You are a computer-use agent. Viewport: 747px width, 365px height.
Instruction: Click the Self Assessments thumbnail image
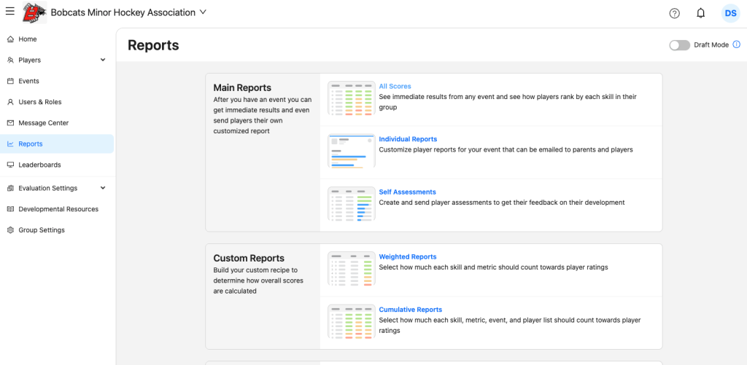coord(351,204)
